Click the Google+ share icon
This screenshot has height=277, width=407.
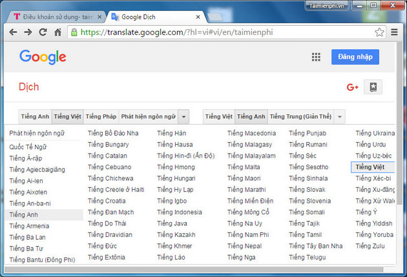[352, 87]
